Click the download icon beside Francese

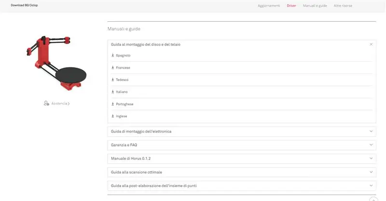[113, 67]
